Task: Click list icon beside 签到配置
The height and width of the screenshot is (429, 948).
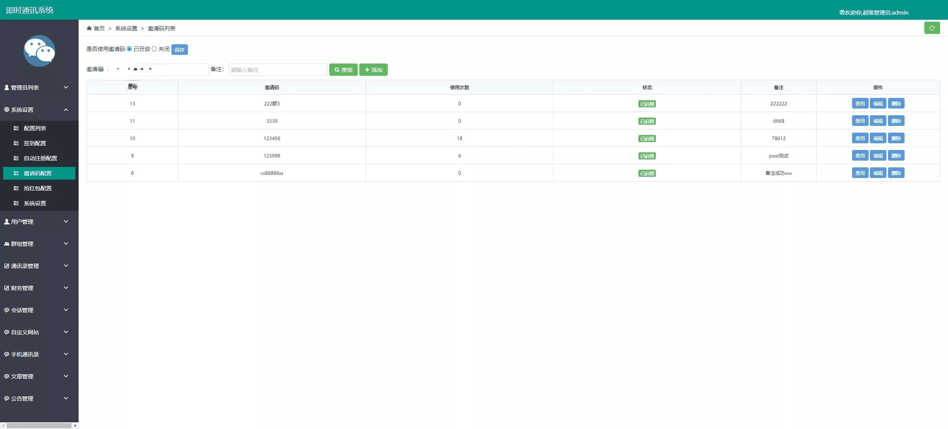Action: tap(16, 143)
